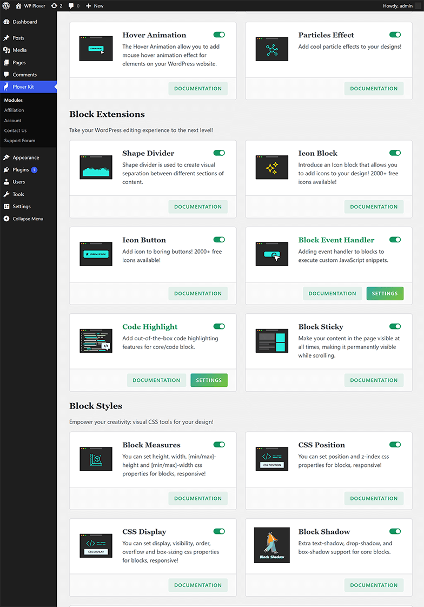Click the Block Shadow thumbnail image
This screenshot has width=424, height=607.
coord(271,545)
